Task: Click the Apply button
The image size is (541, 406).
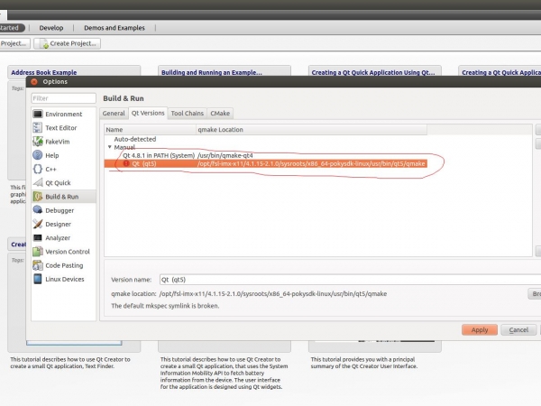Action: [479, 329]
